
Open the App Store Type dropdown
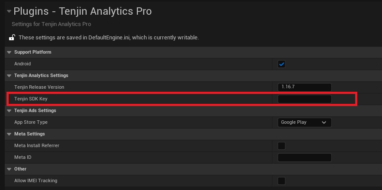(x=304, y=122)
